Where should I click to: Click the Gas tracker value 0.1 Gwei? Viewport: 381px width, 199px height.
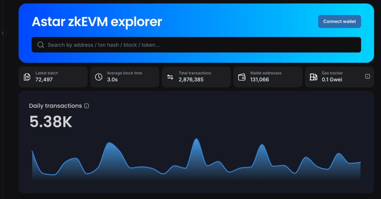332,80
